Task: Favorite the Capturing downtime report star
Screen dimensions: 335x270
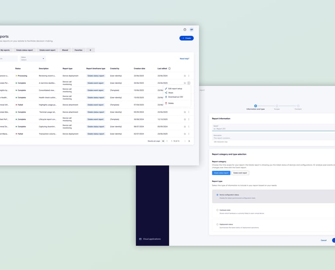Action: (x=185, y=126)
